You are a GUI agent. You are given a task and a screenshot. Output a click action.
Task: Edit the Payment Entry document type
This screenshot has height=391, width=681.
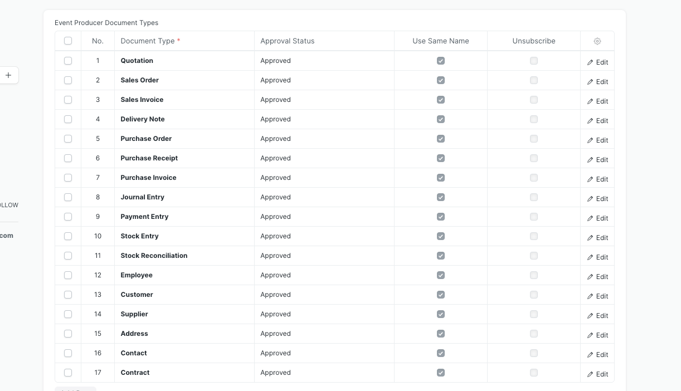[597, 218]
